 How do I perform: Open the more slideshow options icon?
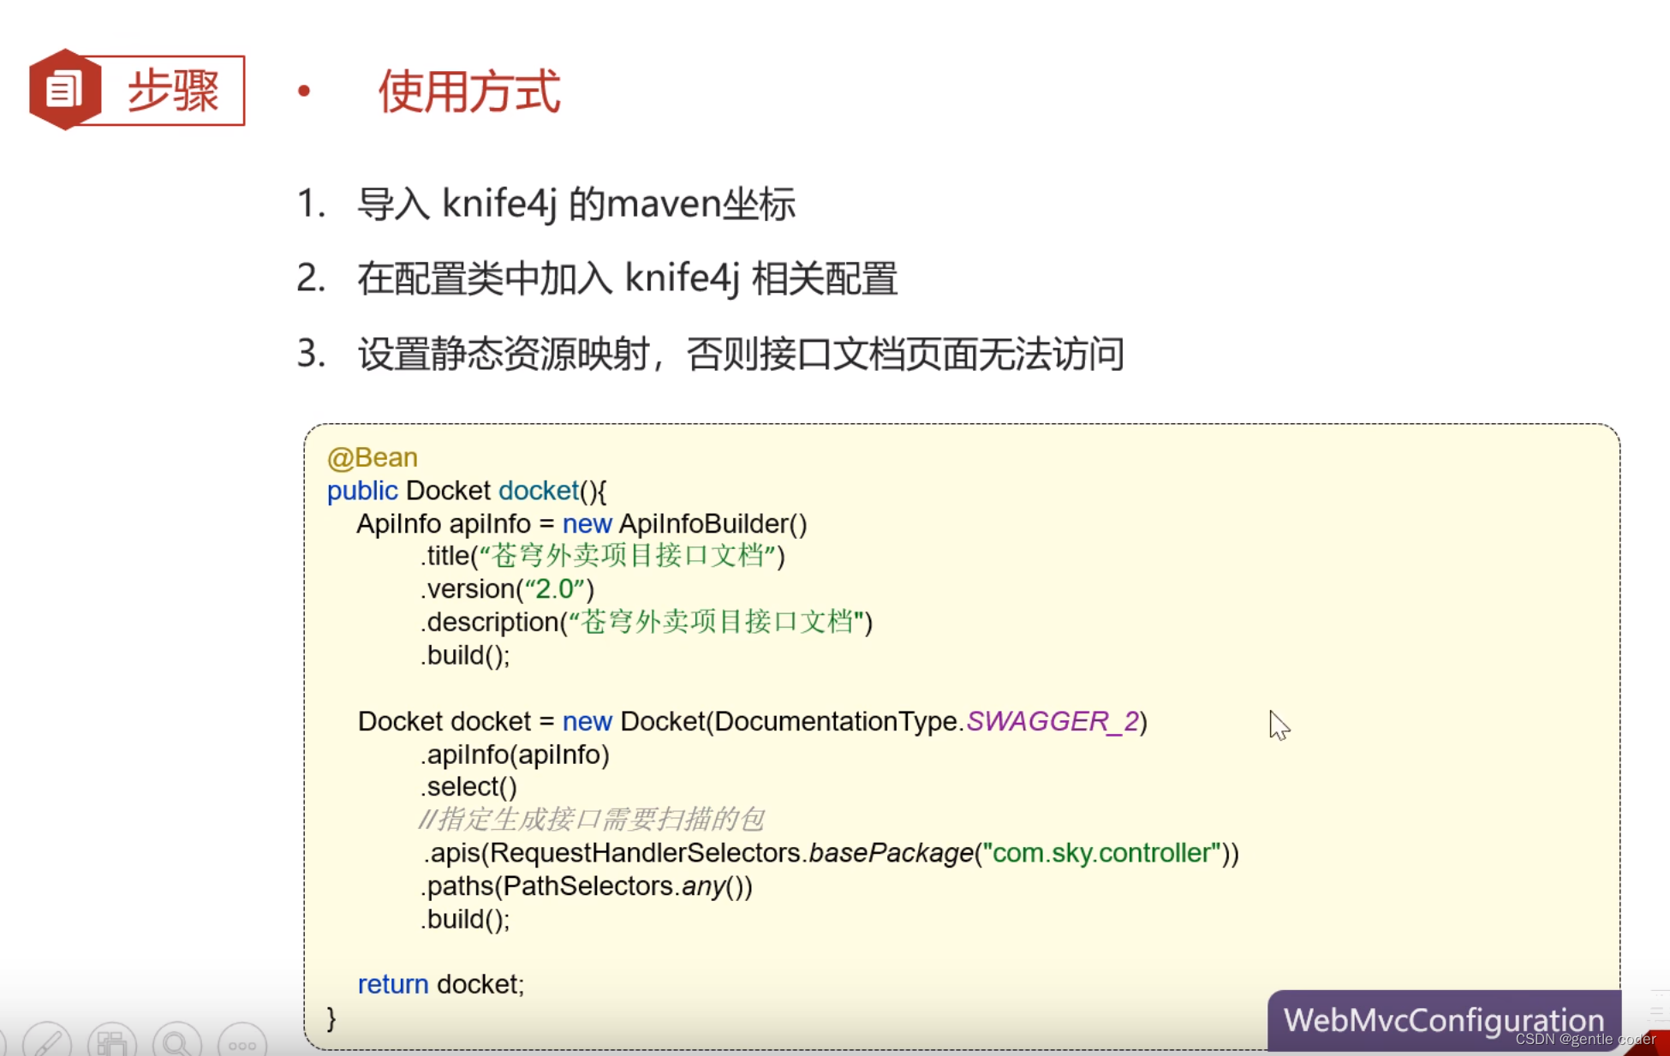click(242, 1044)
